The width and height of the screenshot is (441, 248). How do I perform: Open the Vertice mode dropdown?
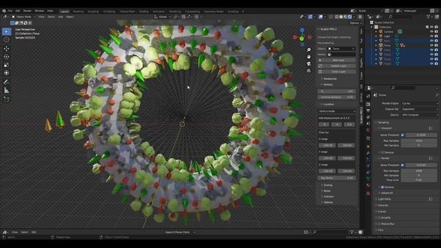tap(337, 112)
